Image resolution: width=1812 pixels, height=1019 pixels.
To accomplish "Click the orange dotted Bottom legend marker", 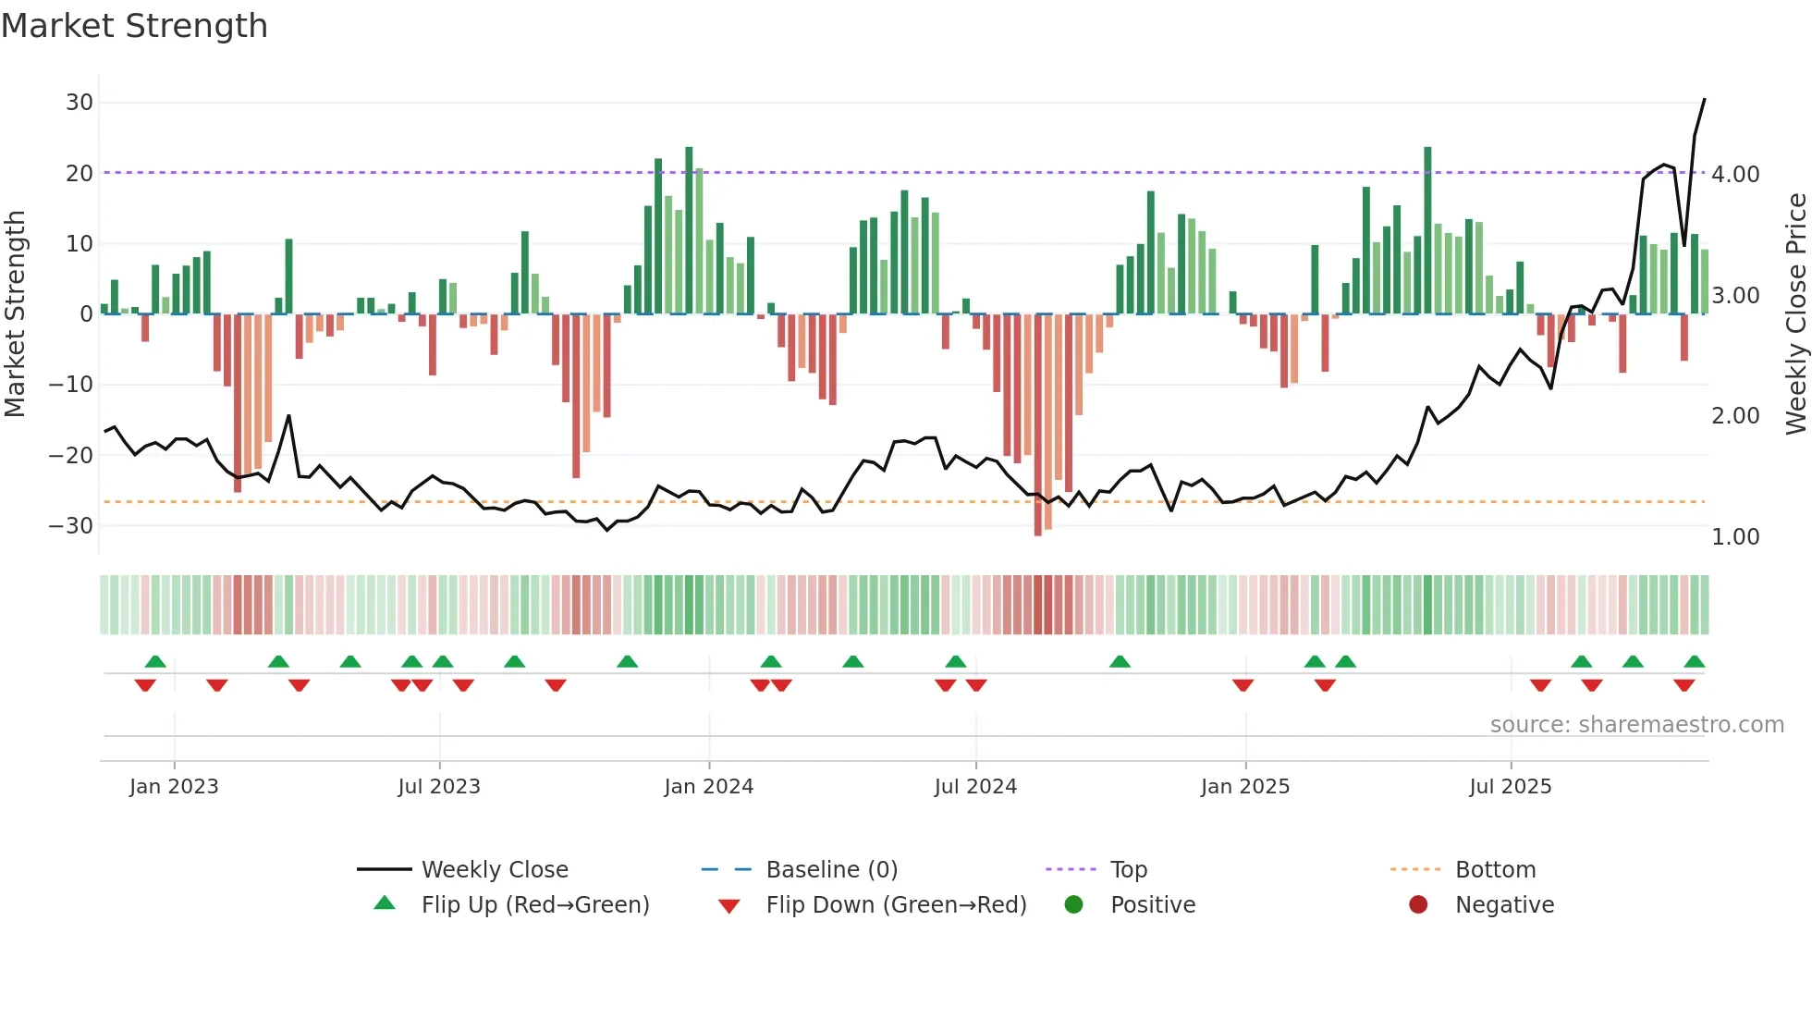I will [x=1415, y=869].
